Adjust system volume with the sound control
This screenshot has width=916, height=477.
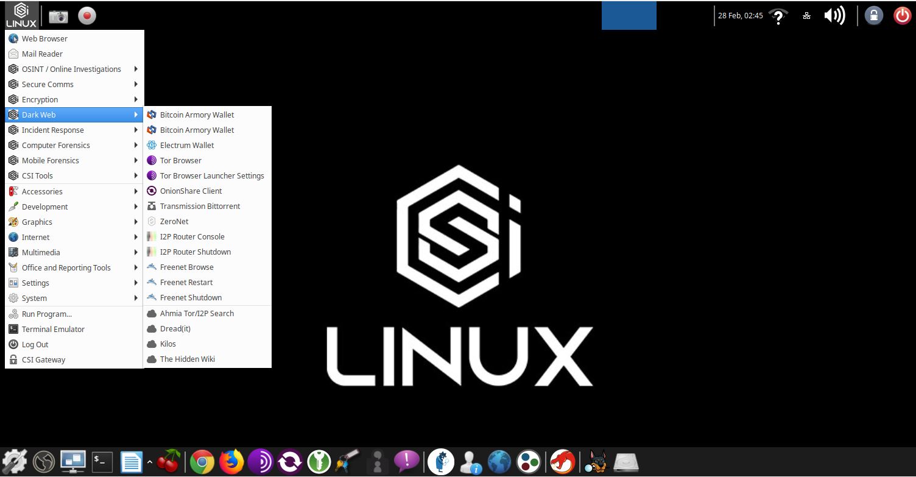(834, 15)
